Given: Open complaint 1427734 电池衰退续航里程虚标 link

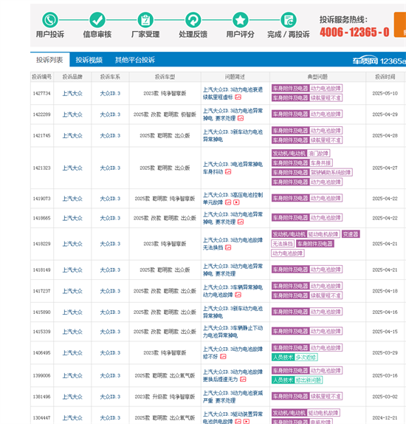Looking at the screenshot, I should pyautogui.click(x=233, y=93).
